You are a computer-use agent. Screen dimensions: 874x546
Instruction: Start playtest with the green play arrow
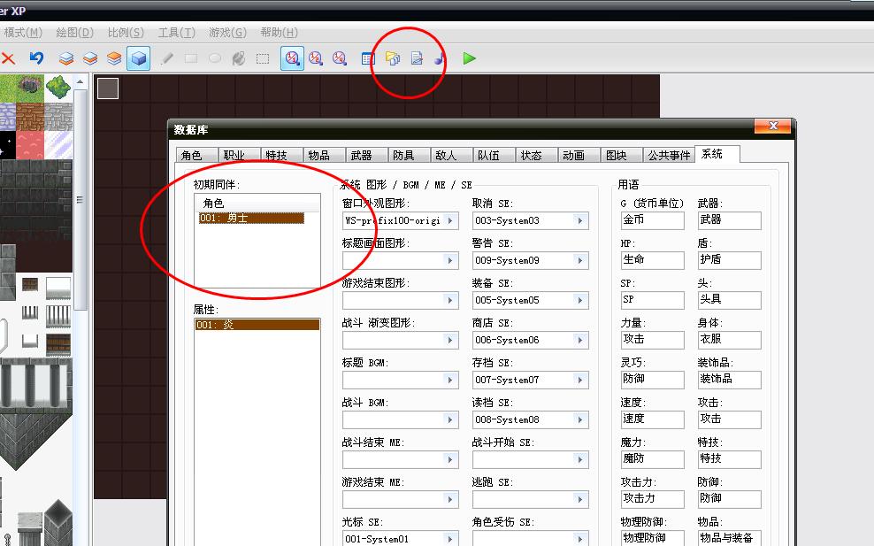(x=470, y=58)
